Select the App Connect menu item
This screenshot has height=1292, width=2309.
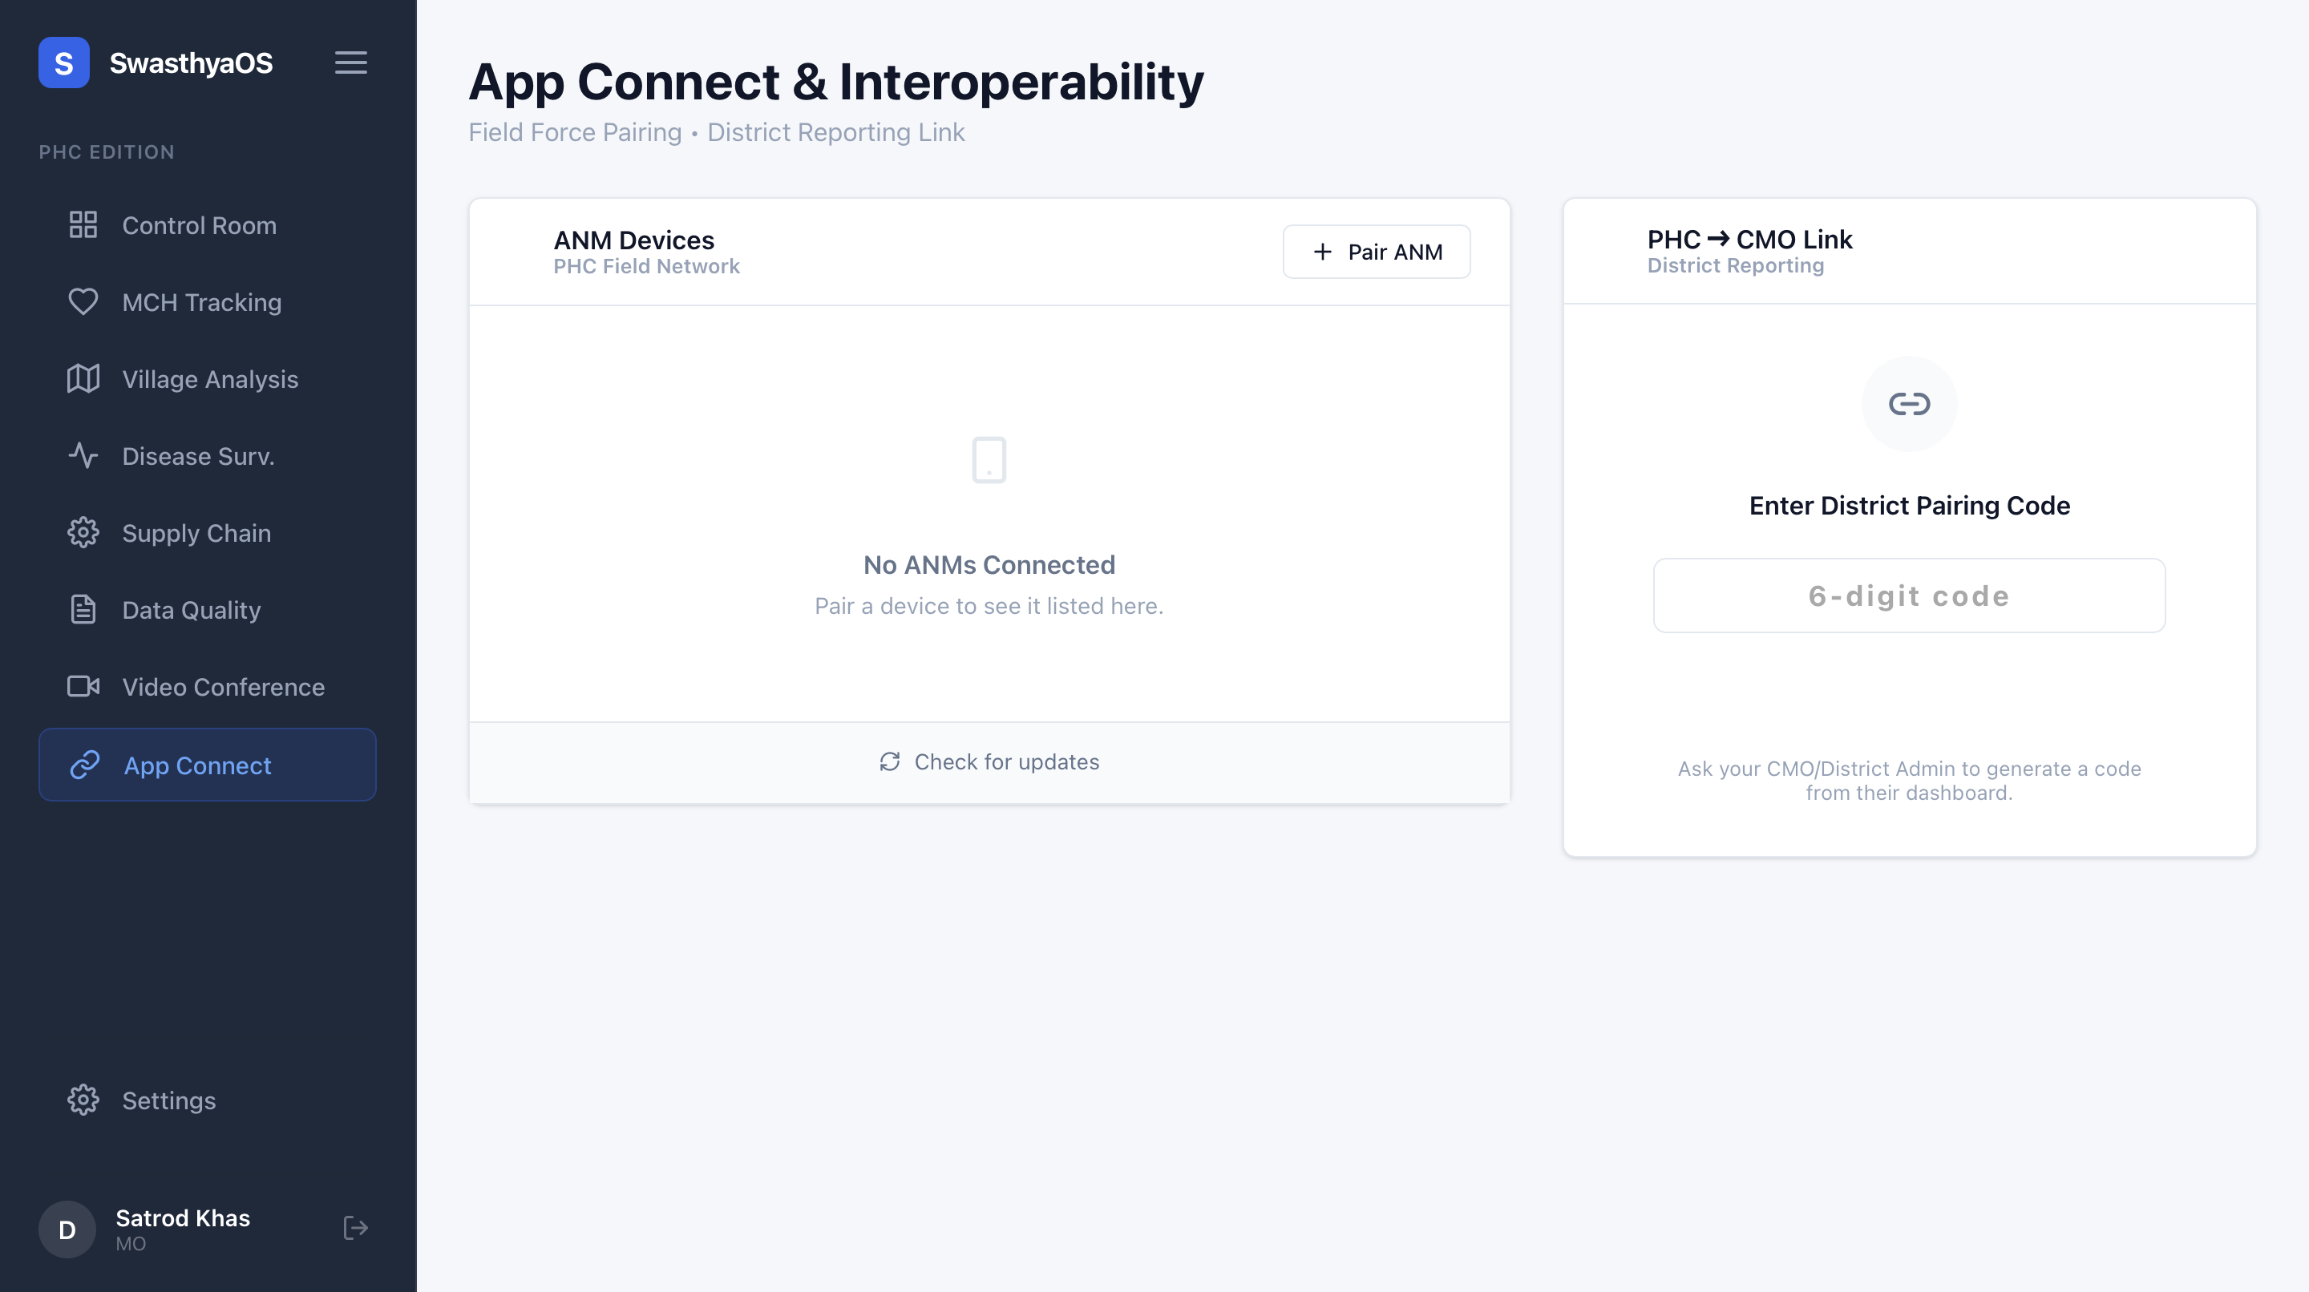tap(207, 765)
